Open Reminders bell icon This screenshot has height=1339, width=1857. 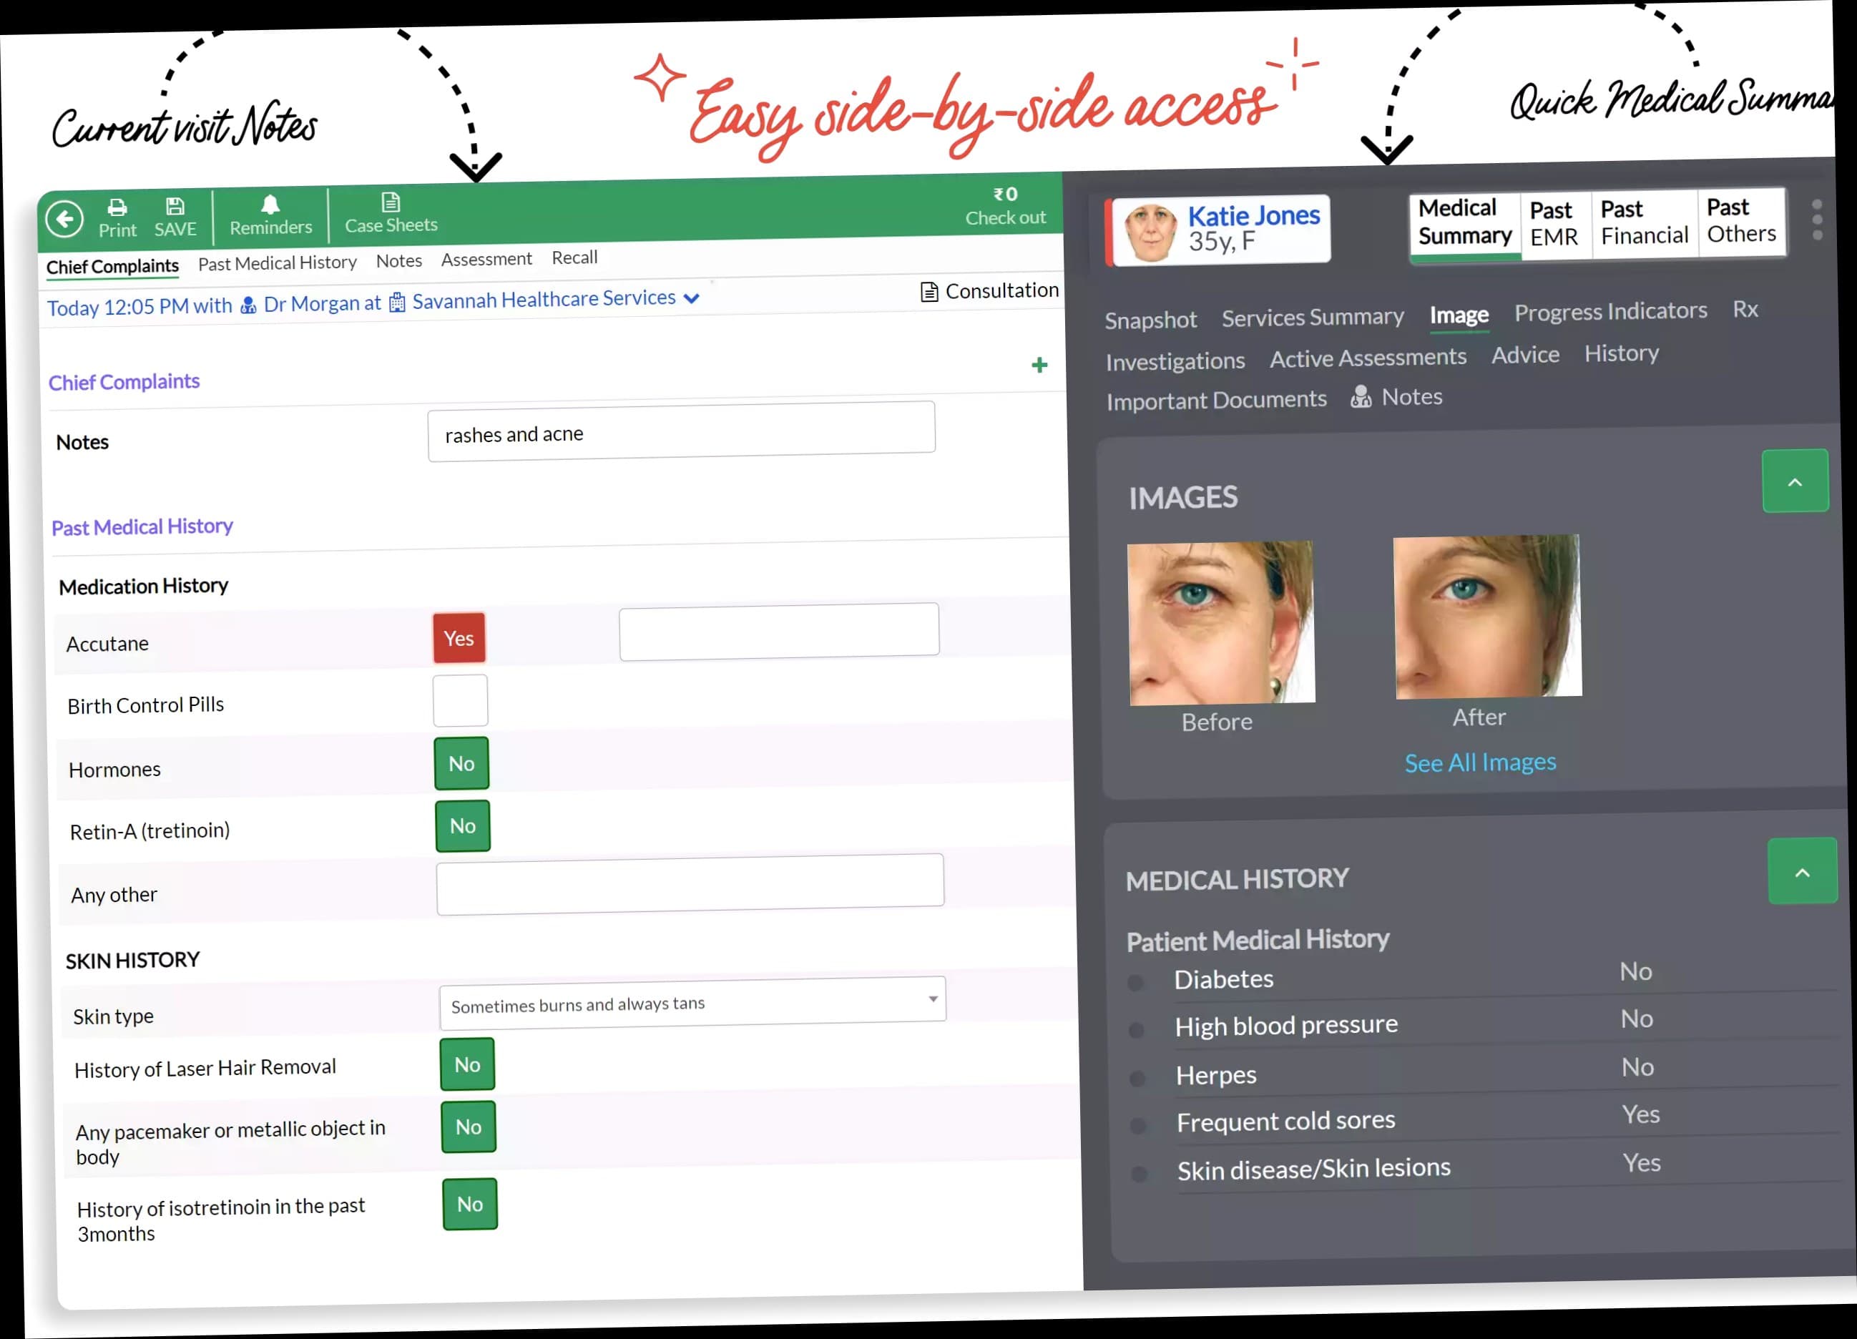(270, 205)
